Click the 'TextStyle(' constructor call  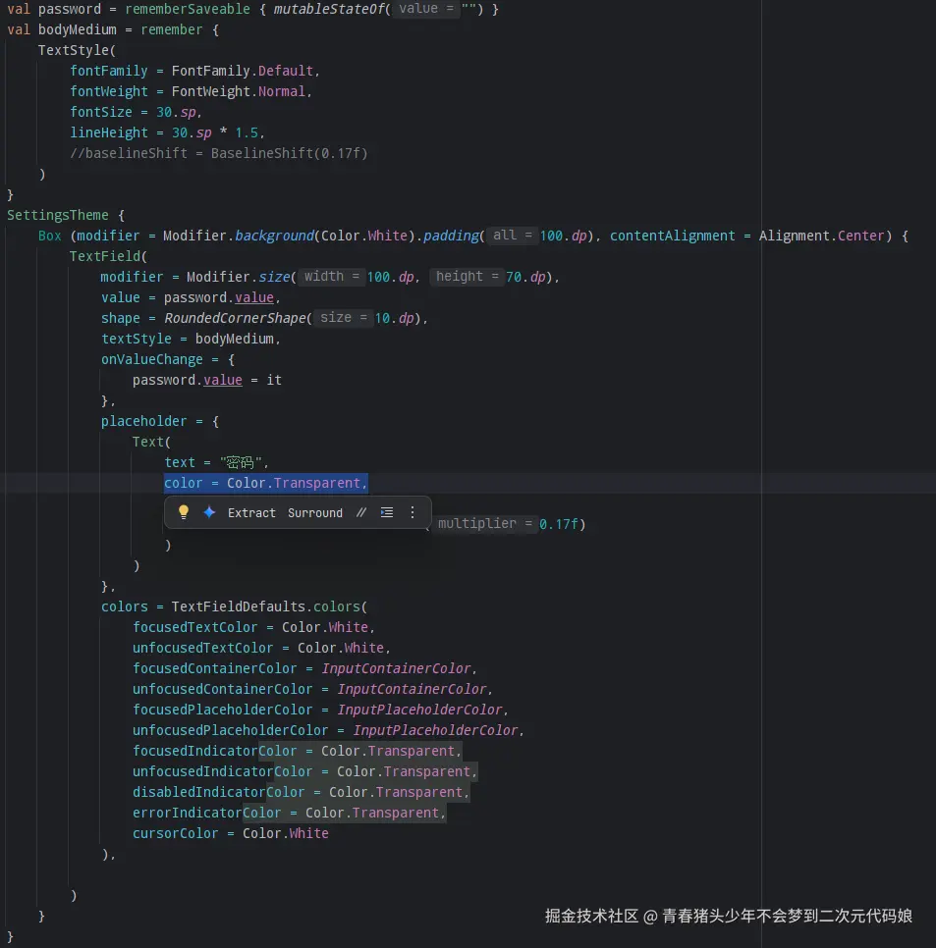click(x=77, y=50)
